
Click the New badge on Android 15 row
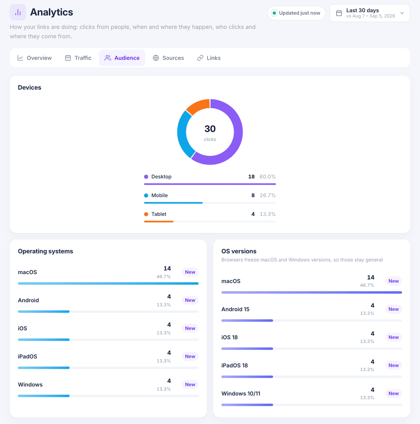394,309
